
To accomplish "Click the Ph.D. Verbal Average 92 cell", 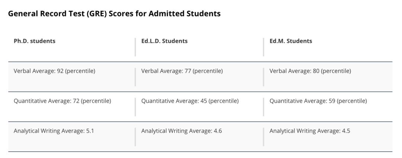I will (x=54, y=71).
